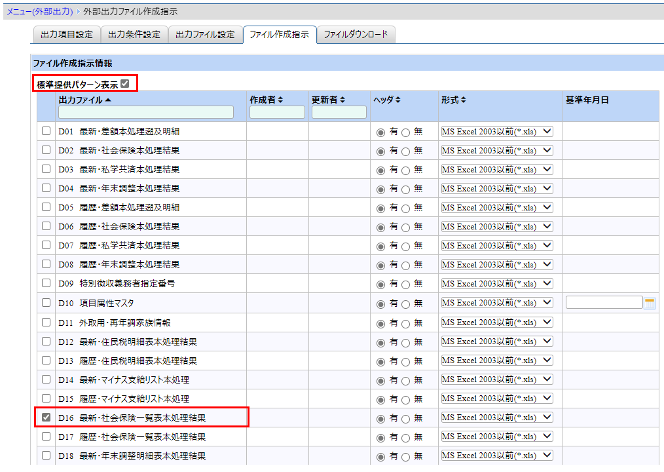The height and width of the screenshot is (472, 664).
Task: Sort by 作成者 column
Action: coord(280,100)
